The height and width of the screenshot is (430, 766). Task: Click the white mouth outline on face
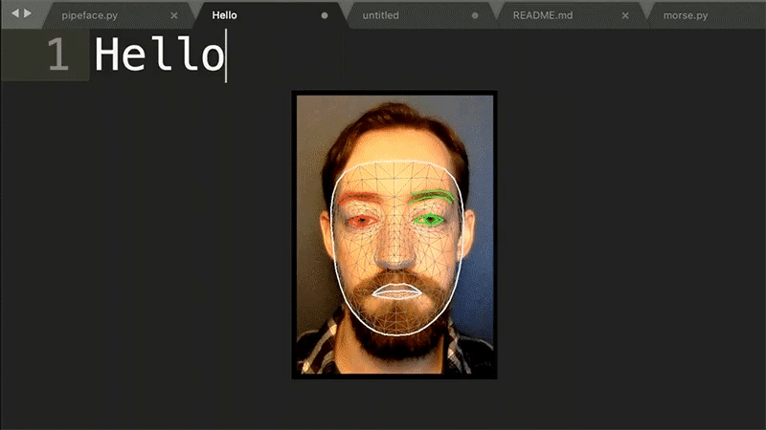pos(394,290)
